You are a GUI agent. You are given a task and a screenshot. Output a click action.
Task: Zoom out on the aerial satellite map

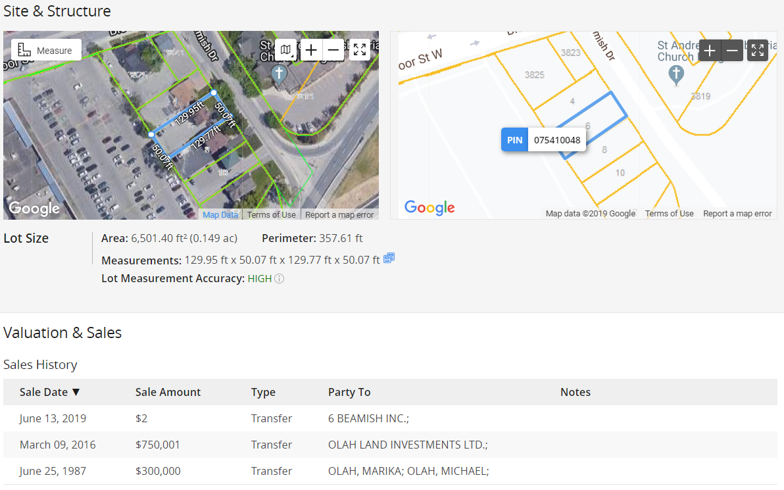coord(333,50)
